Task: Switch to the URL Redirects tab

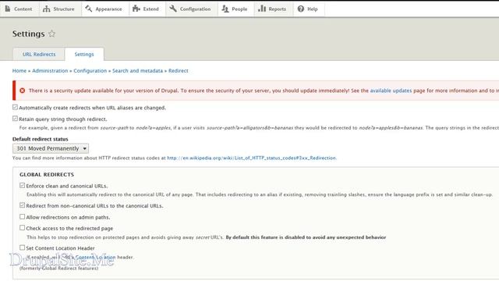Action: pos(39,54)
